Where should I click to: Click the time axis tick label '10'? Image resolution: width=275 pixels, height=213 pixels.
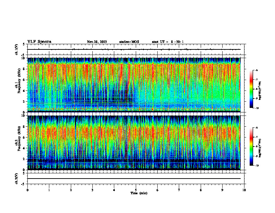coord(244,190)
